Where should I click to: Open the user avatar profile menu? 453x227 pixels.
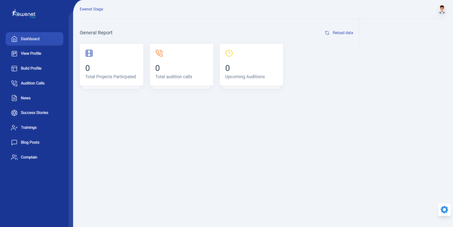tap(441, 10)
